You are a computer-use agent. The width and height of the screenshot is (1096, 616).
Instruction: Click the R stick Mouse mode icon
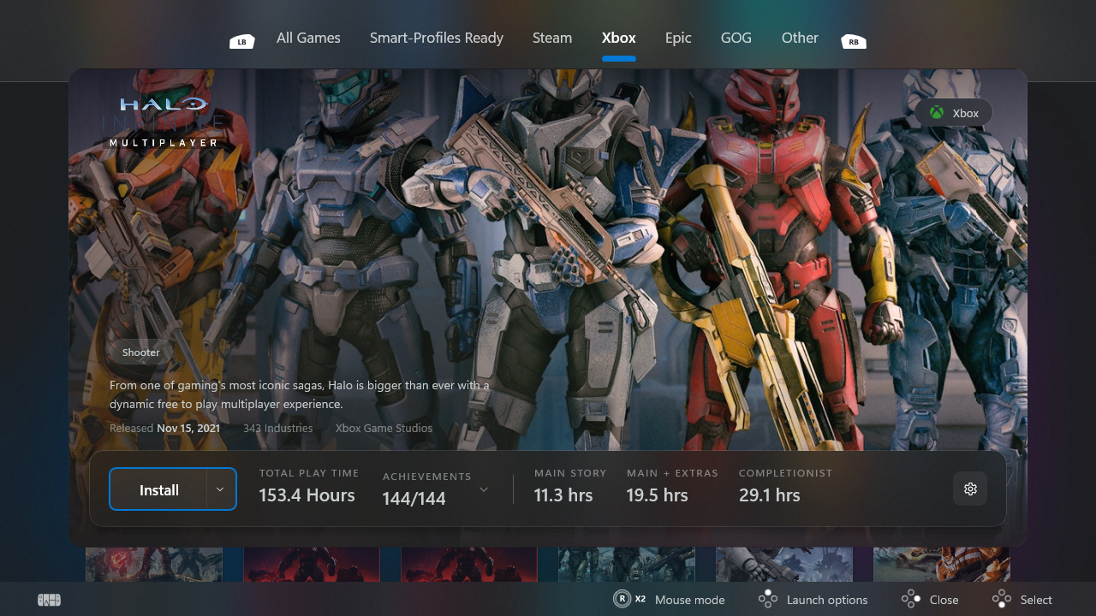coord(622,599)
